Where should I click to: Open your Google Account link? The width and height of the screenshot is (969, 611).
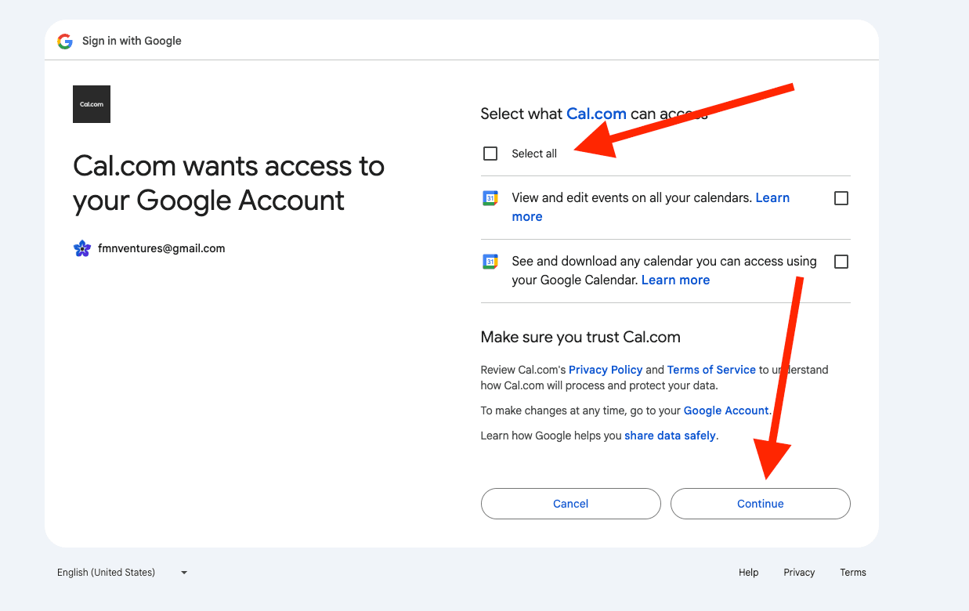725,410
